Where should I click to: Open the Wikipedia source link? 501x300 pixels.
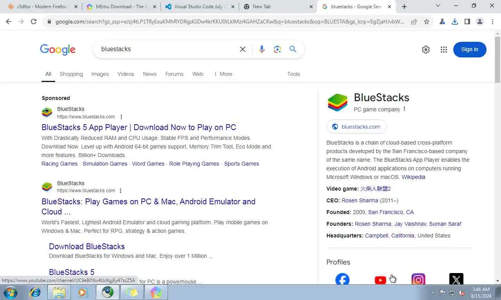413,177
